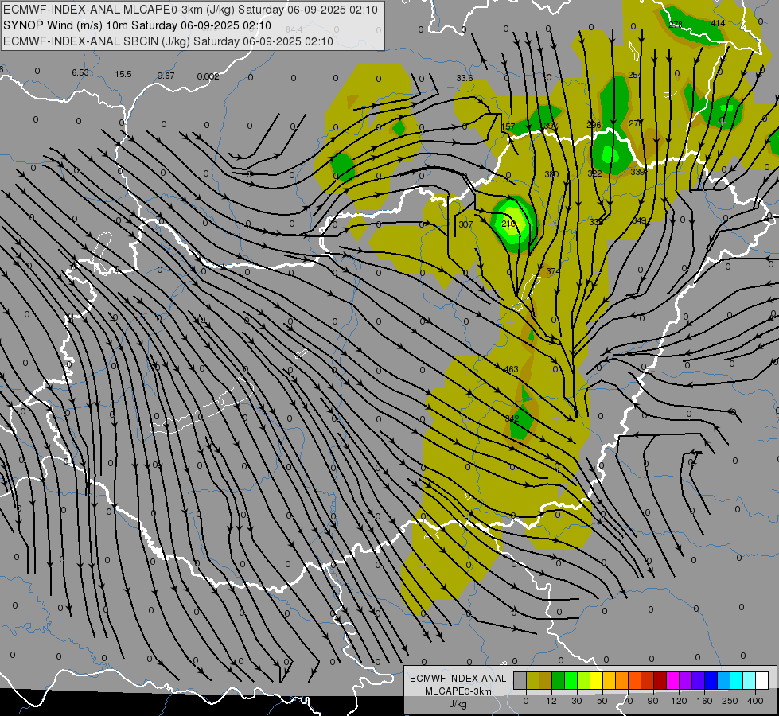Image resolution: width=779 pixels, height=716 pixels.
Task: Click the MLCAPE0-3km title line in header
Action: (x=190, y=10)
